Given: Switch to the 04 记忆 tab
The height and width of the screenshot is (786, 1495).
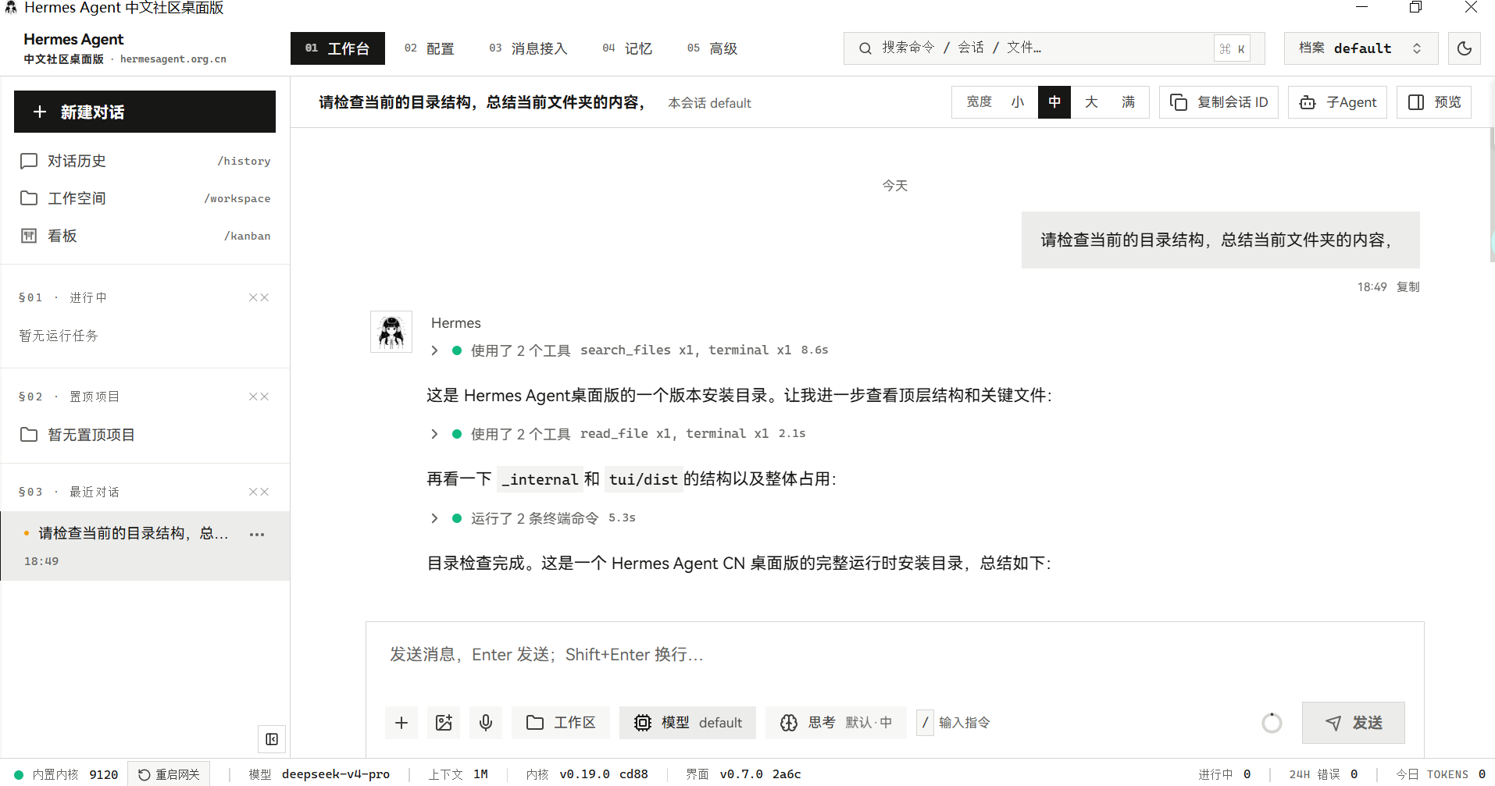Looking at the screenshot, I should click(627, 48).
